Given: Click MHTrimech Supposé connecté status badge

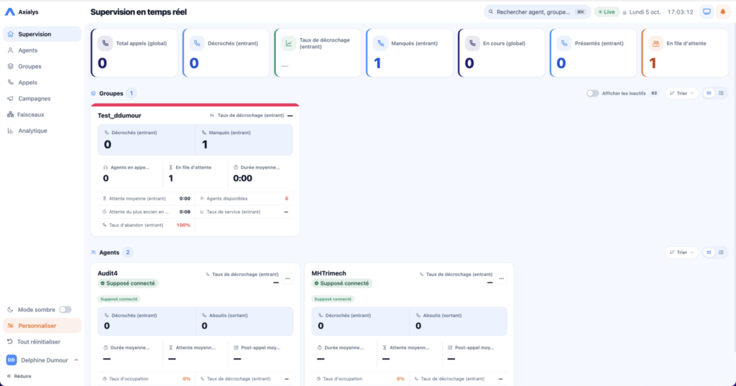Looking at the screenshot, I should pos(341,283).
